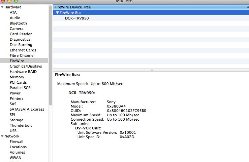Open WWAN under Network

(x=15, y=158)
